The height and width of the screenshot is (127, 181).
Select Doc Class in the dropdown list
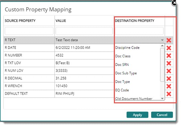pos(123,56)
